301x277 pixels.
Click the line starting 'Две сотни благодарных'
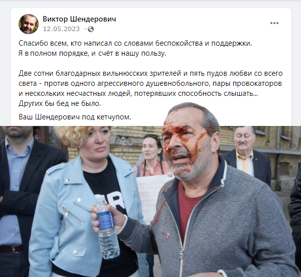[x=150, y=73]
